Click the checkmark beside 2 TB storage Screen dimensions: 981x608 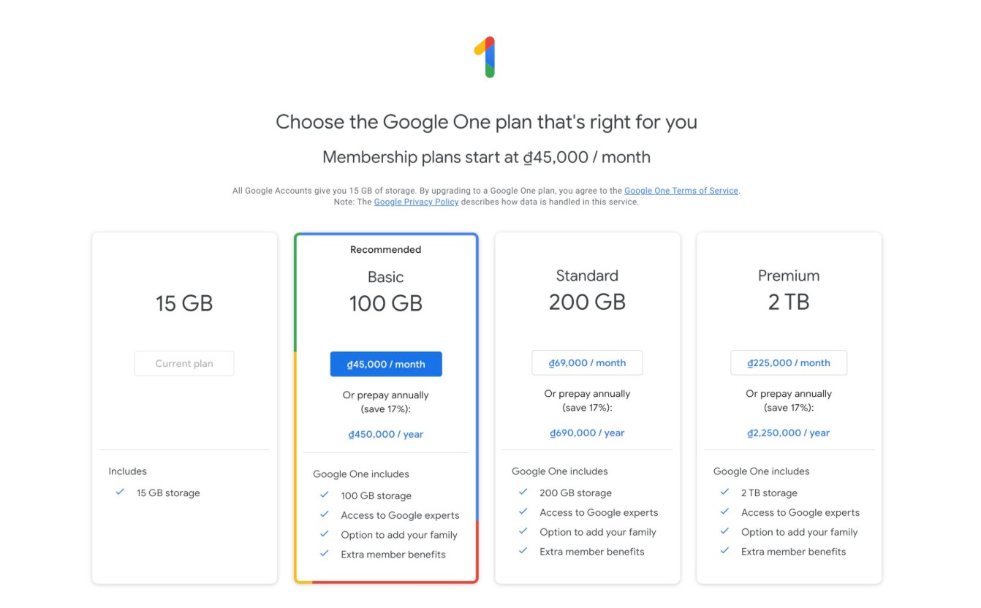724,492
